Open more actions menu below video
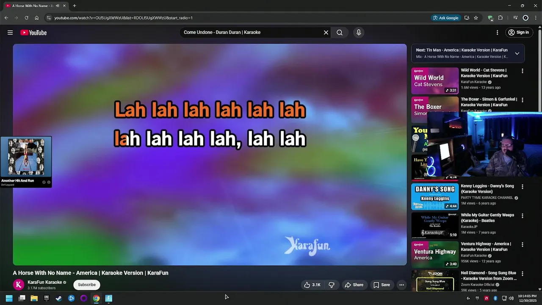The width and height of the screenshot is (542, 305). click(402, 285)
